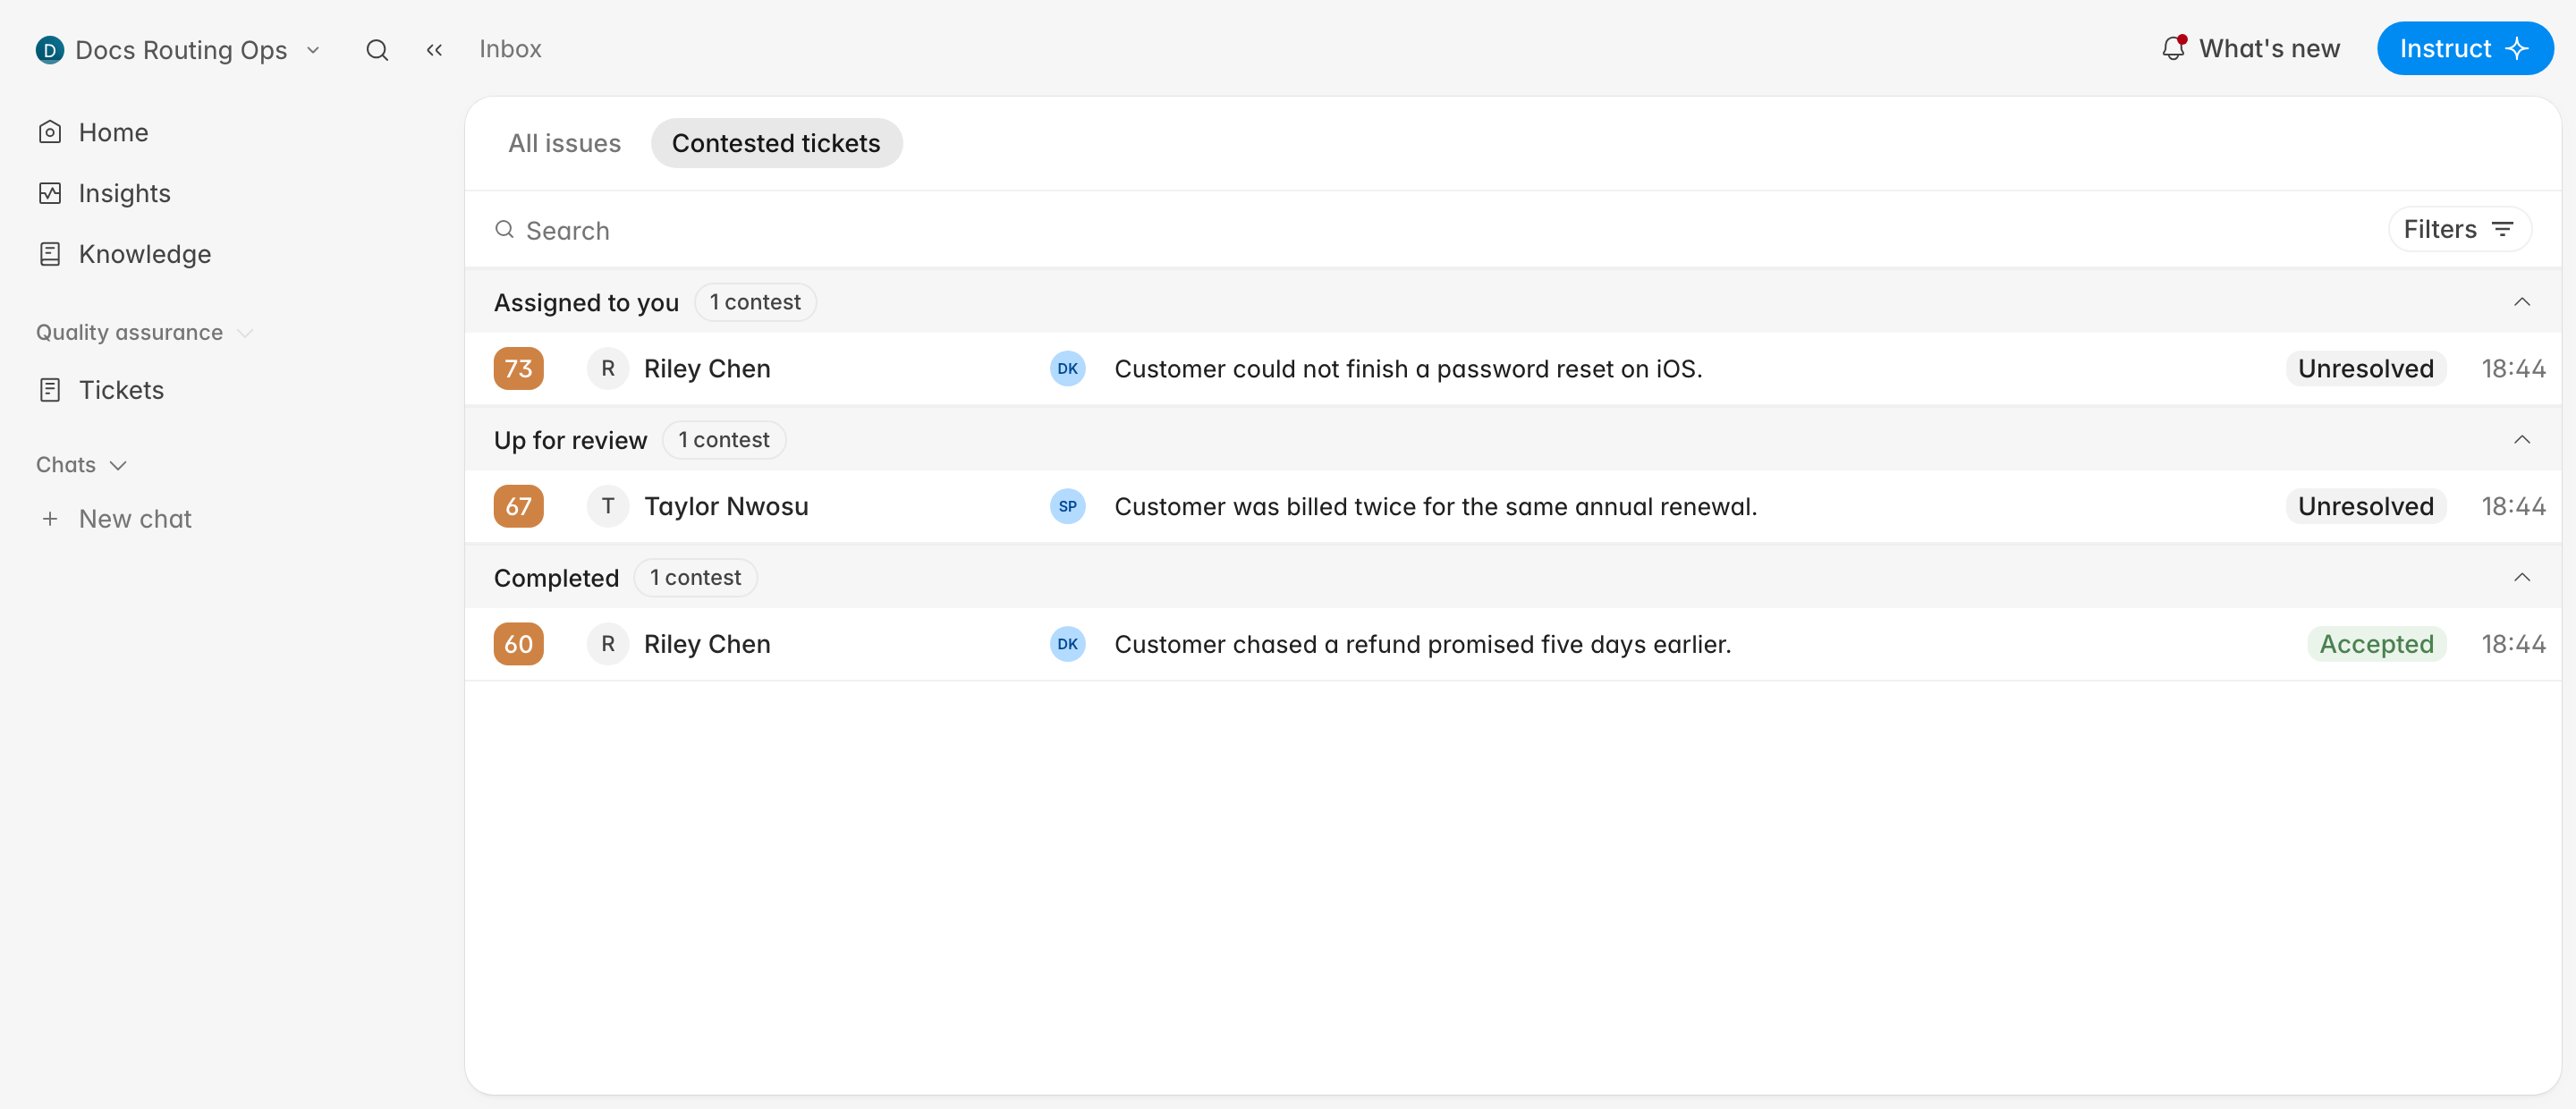Click the 1 contest badge for Up for review
Image resolution: width=2576 pixels, height=1109 pixels.
point(724,440)
